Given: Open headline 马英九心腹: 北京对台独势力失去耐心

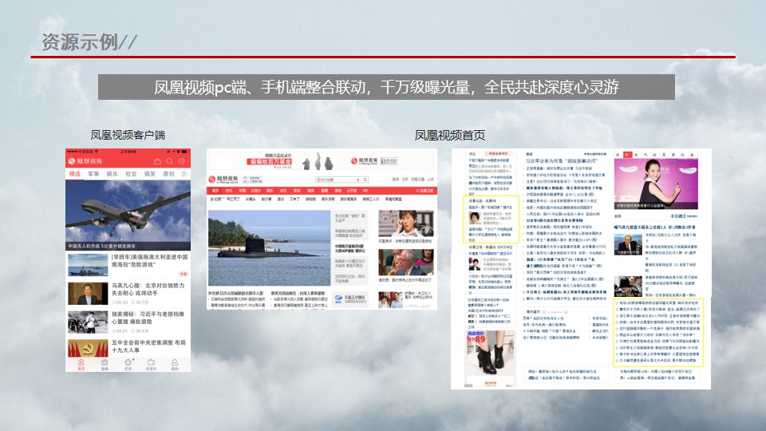Looking at the screenshot, I should click(148, 289).
